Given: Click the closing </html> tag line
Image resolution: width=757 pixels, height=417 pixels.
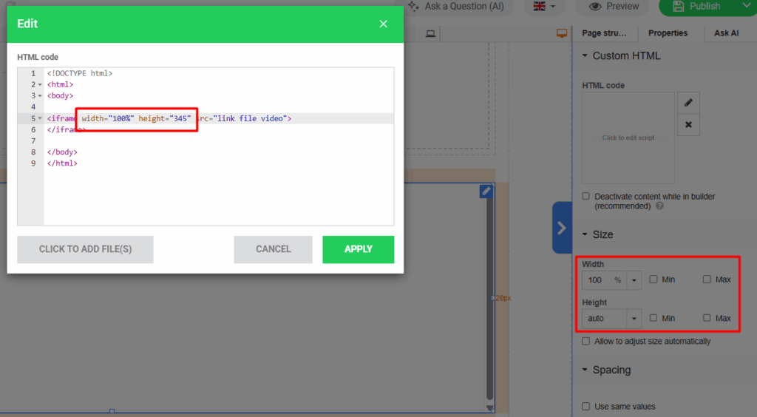Looking at the screenshot, I should click(62, 163).
